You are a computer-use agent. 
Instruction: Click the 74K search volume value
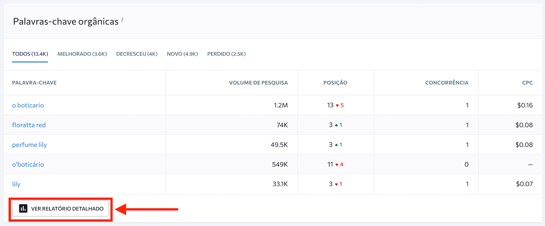(282, 125)
